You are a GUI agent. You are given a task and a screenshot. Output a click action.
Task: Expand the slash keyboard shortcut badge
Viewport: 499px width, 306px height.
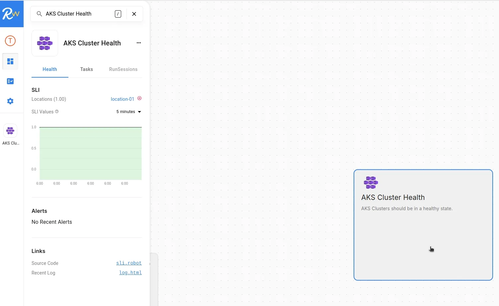tap(118, 14)
